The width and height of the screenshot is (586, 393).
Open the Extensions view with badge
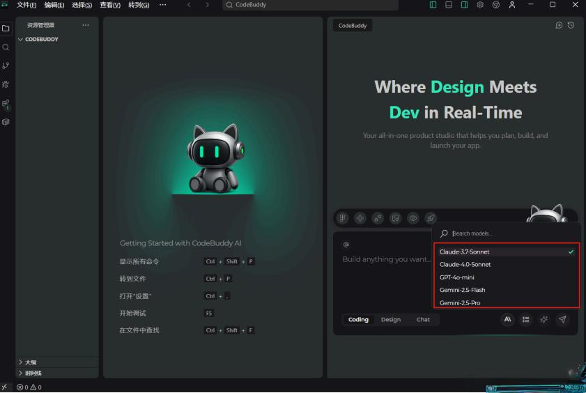click(6, 104)
